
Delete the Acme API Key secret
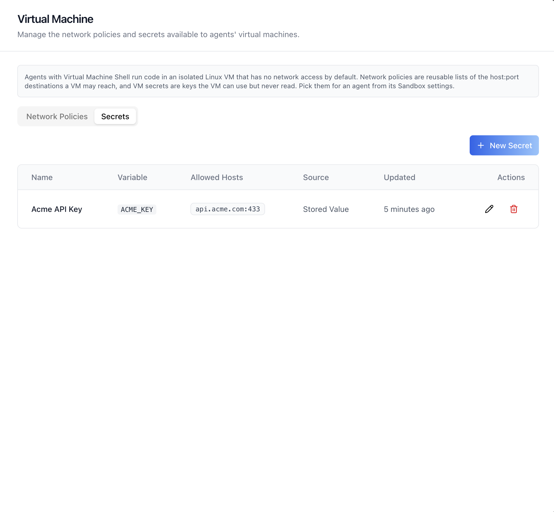click(514, 209)
